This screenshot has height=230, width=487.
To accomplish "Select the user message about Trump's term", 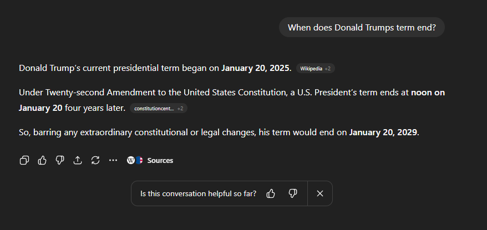I will pos(362,27).
